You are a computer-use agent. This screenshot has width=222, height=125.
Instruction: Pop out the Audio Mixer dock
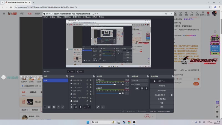click(x=128, y=76)
